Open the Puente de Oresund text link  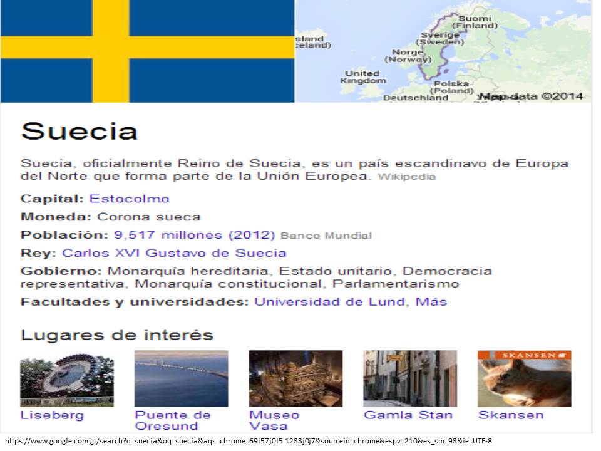tap(173, 420)
